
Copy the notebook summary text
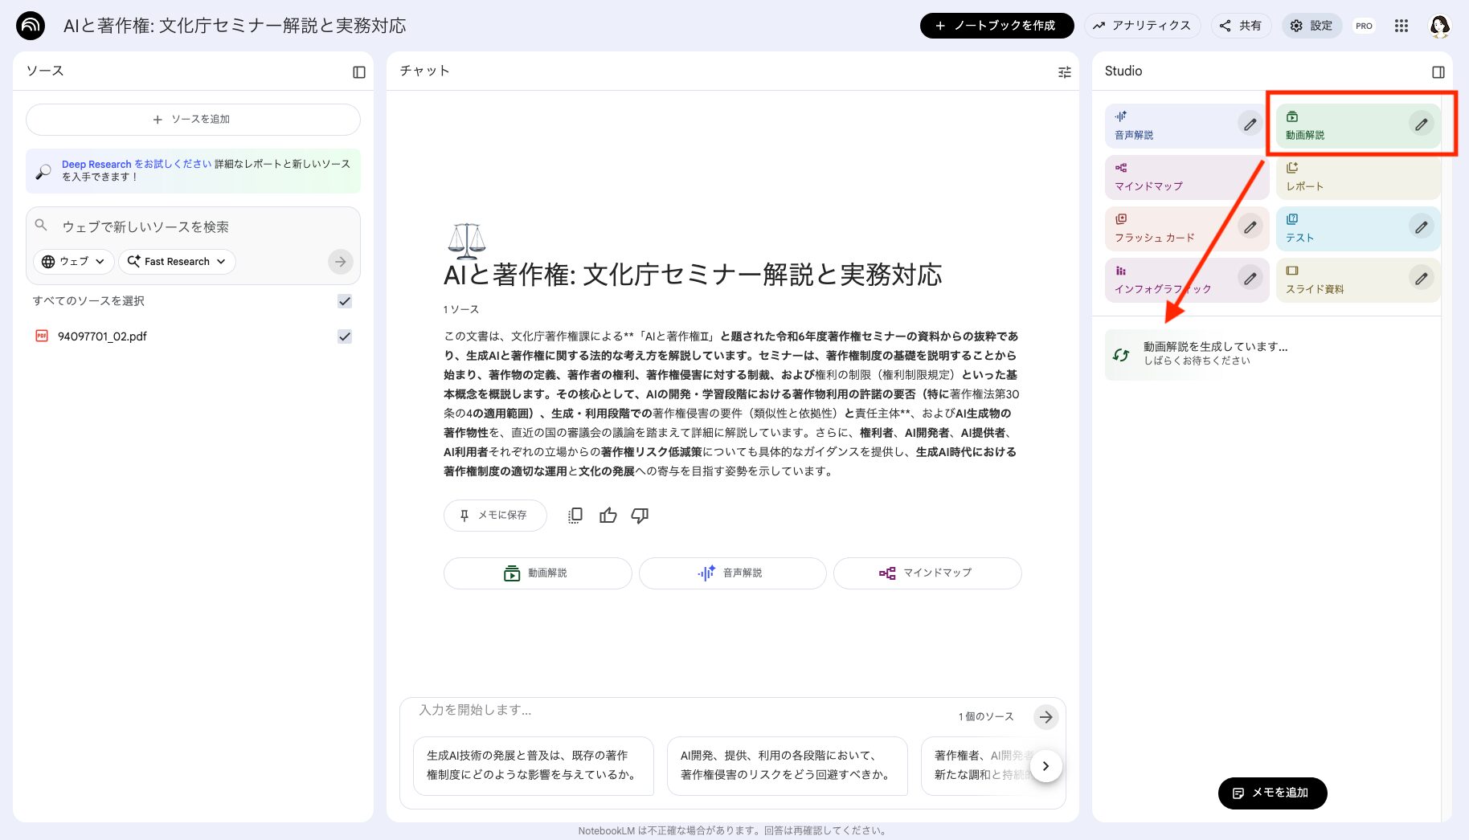(x=575, y=516)
